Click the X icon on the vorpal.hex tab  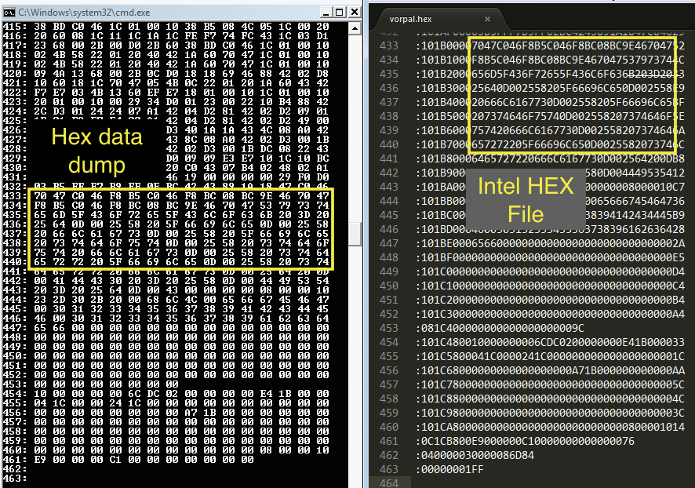487,19
